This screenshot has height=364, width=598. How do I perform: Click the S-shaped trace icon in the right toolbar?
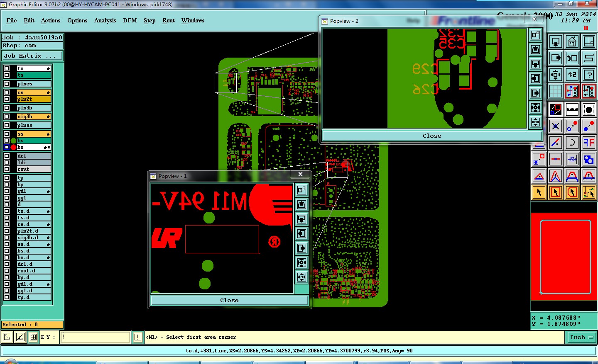tap(589, 58)
